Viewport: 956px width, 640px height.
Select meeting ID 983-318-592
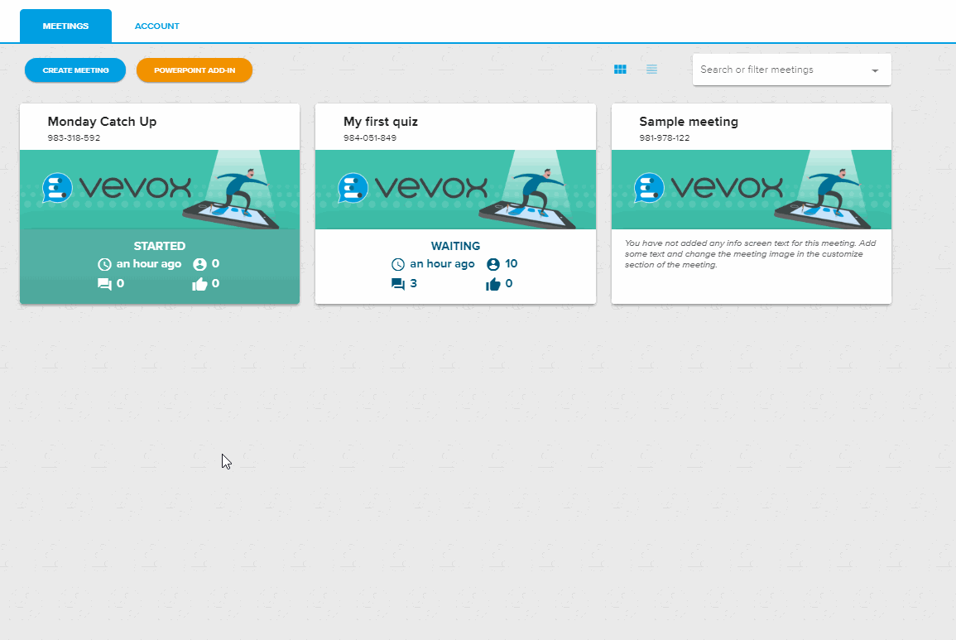[x=74, y=138]
